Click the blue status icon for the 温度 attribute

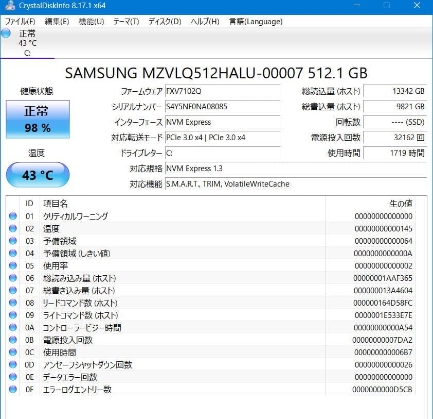pyautogui.click(x=12, y=228)
